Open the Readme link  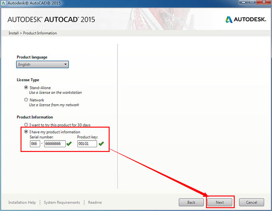95,203
